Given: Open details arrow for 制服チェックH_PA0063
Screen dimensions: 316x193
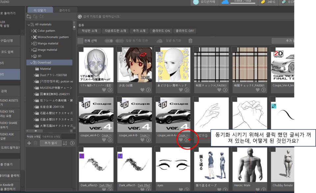Looking at the screenshot, I should pyautogui.click(x=225, y=90).
